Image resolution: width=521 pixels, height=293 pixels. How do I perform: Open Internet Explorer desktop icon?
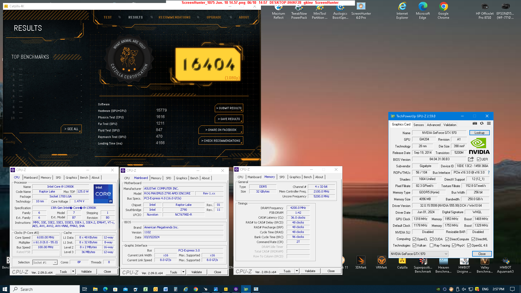[402, 11]
